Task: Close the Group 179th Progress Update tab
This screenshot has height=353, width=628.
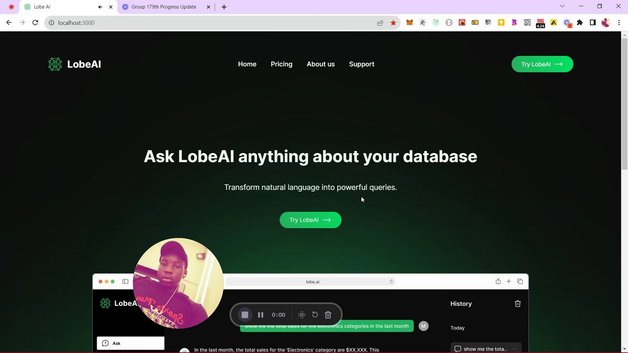Action: pos(209,7)
